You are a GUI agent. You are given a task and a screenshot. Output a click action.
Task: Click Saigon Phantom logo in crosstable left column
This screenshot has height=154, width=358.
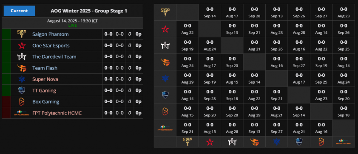click(x=165, y=12)
